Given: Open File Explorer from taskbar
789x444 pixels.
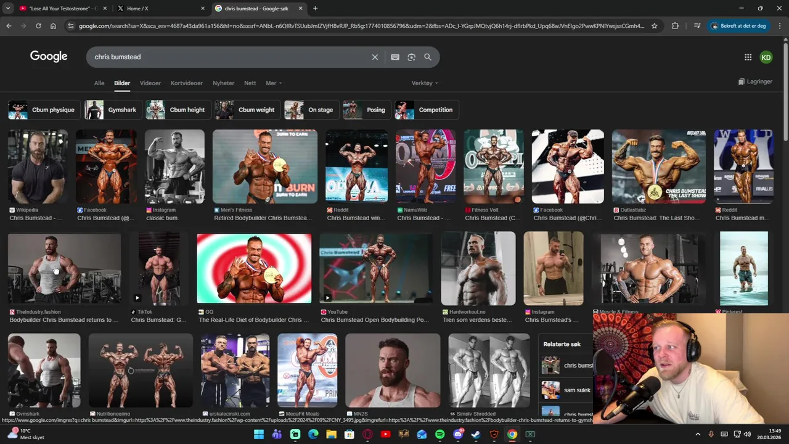Looking at the screenshot, I should (x=331, y=434).
